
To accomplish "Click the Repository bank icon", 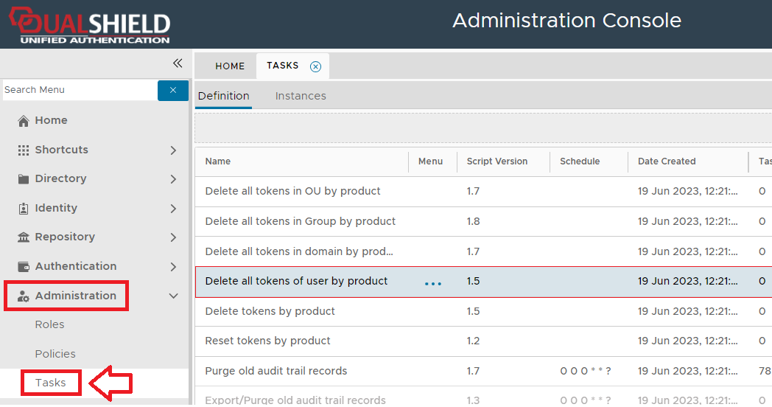I will pyautogui.click(x=24, y=237).
